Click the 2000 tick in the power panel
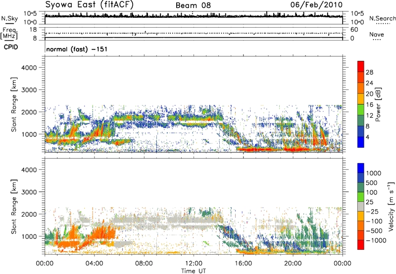Viewport: 396px width, 274px height. click(29, 112)
